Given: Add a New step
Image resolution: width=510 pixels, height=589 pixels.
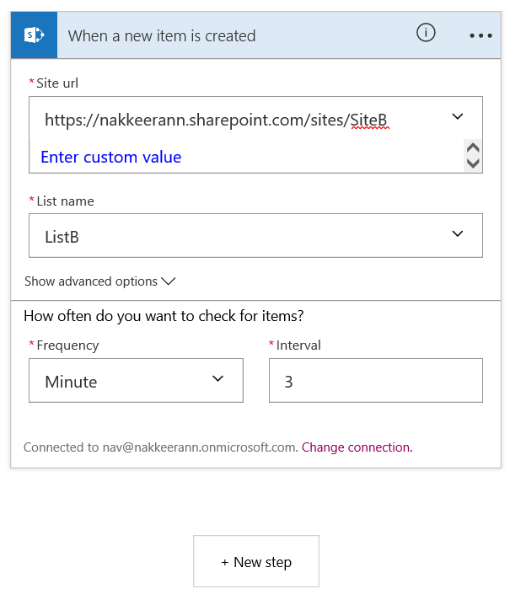Looking at the screenshot, I should 256,562.
